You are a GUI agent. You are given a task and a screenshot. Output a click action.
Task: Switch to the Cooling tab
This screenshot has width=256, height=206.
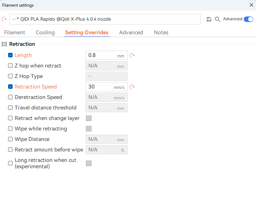click(45, 33)
